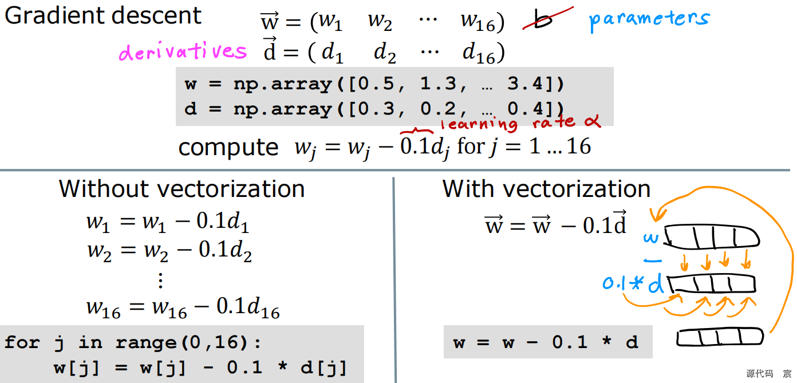The width and height of the screenshot is (797, 383).
Task: Click the "With vectorization" heading
Action: click(546, 189)
